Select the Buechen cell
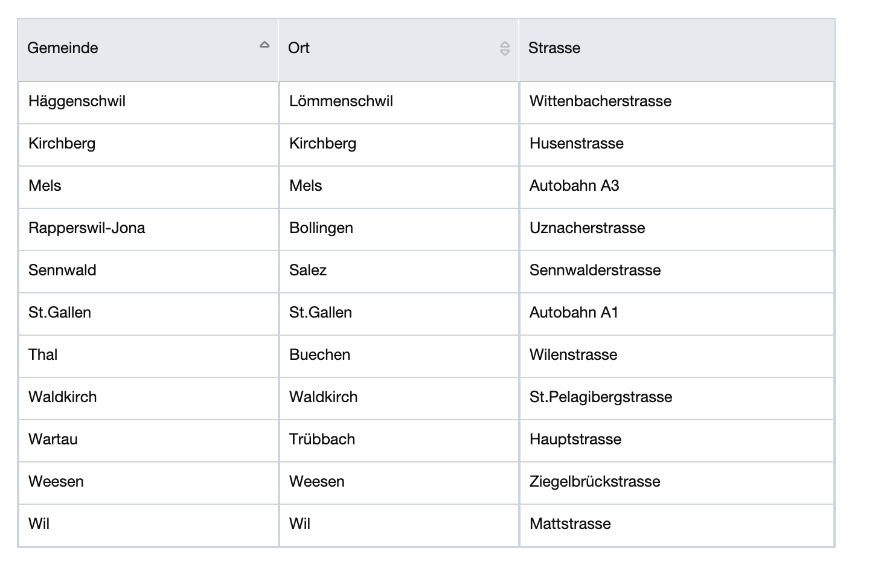 pos(399,356)
